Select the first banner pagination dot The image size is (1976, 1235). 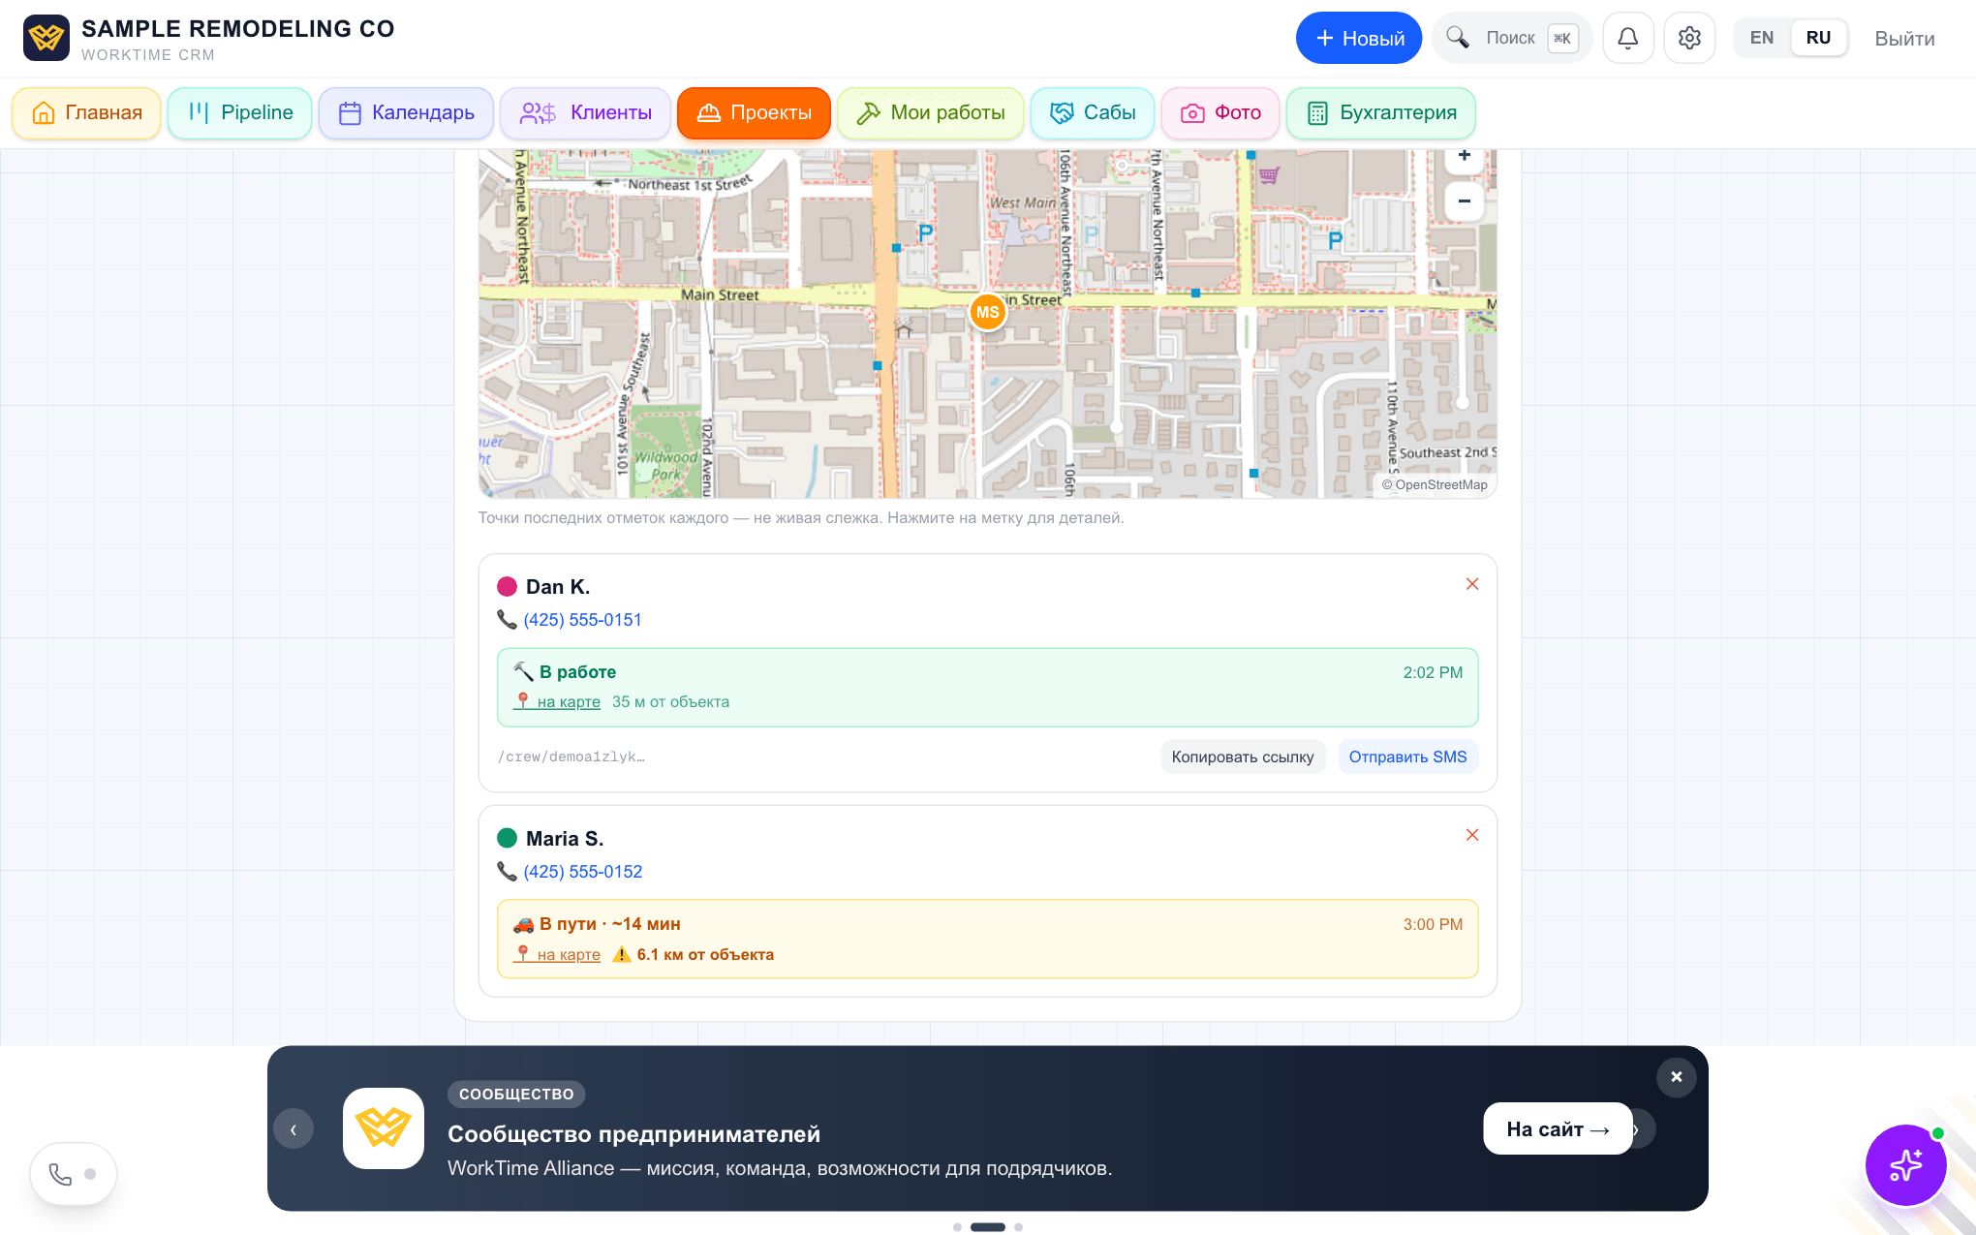point(957,1227)
